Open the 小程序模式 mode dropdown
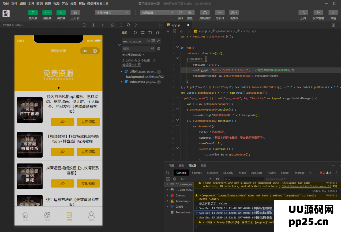 [113, 13]
